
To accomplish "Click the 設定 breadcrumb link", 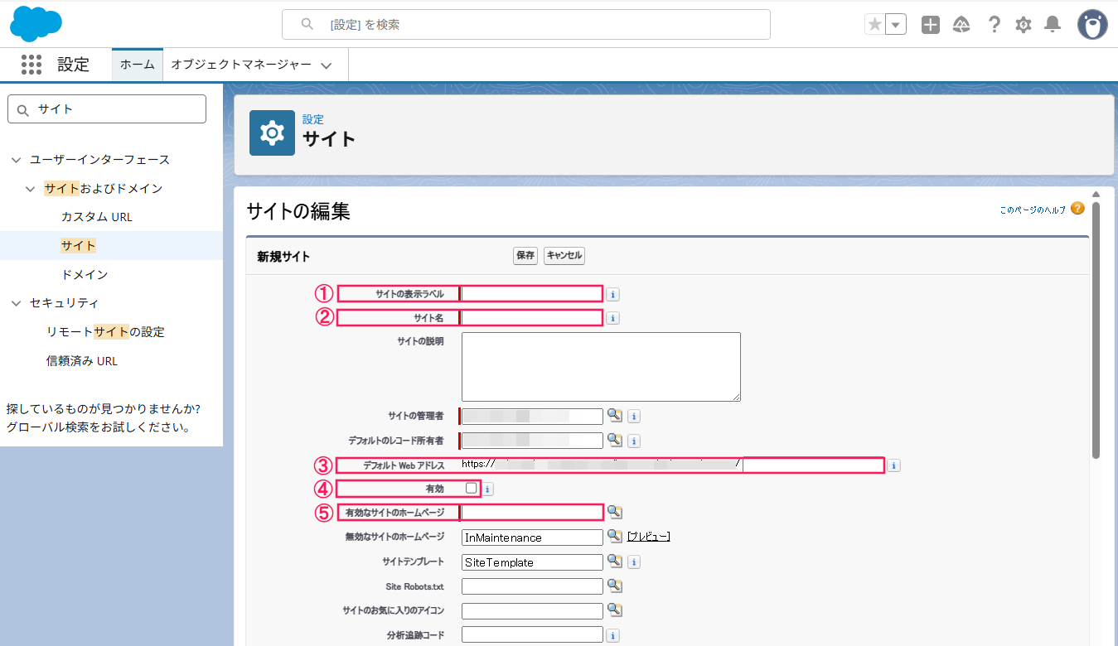I will pyautogui.click(x=313, y=119).
